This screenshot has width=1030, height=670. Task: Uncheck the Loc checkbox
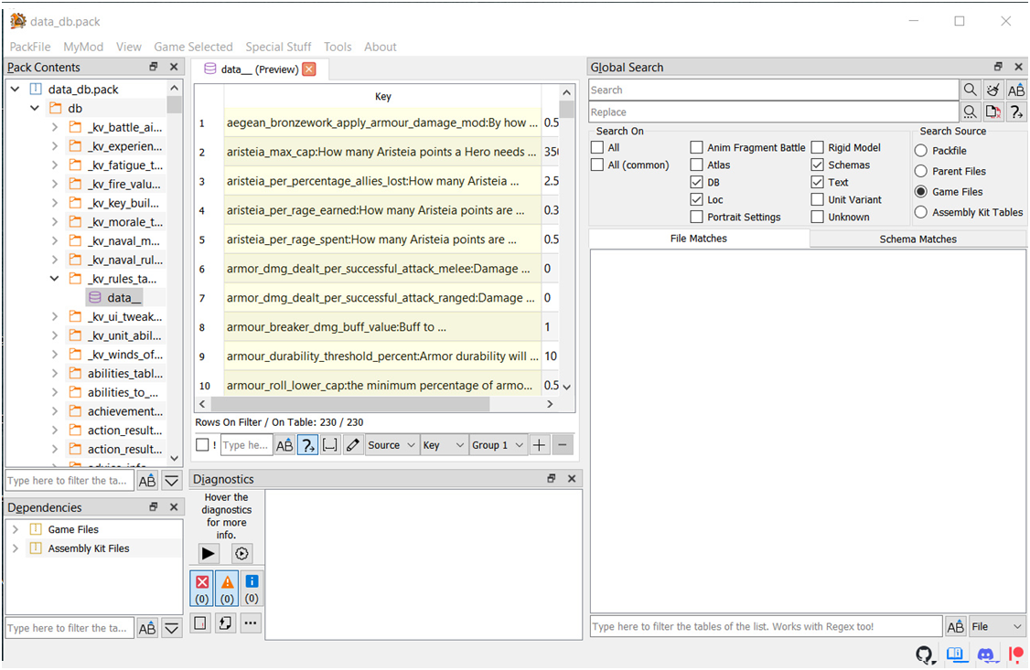coord(697,199)
